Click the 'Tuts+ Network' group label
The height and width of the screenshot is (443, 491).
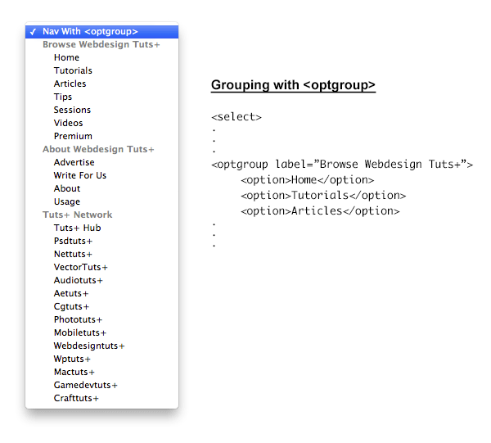[x=78, y=215]
